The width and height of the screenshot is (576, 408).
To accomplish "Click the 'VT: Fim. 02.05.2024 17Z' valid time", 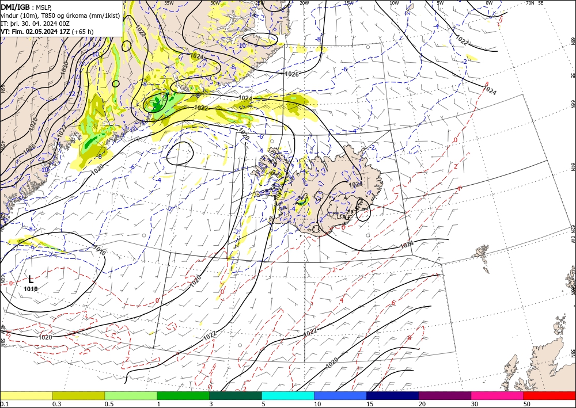I will click(x=35, y=32).
